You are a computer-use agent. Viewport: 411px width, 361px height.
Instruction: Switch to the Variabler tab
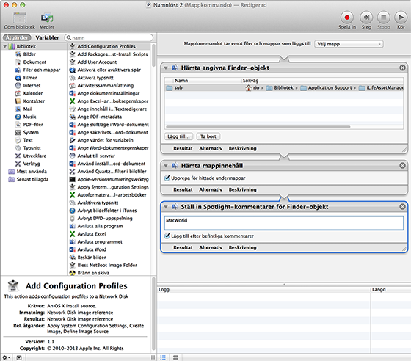coord(48,37)
